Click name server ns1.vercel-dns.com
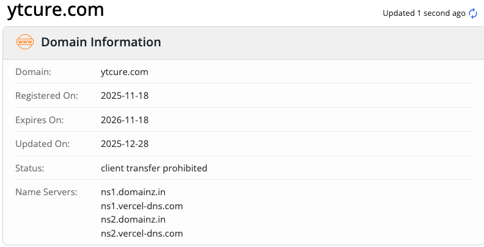 click(142, 206)
